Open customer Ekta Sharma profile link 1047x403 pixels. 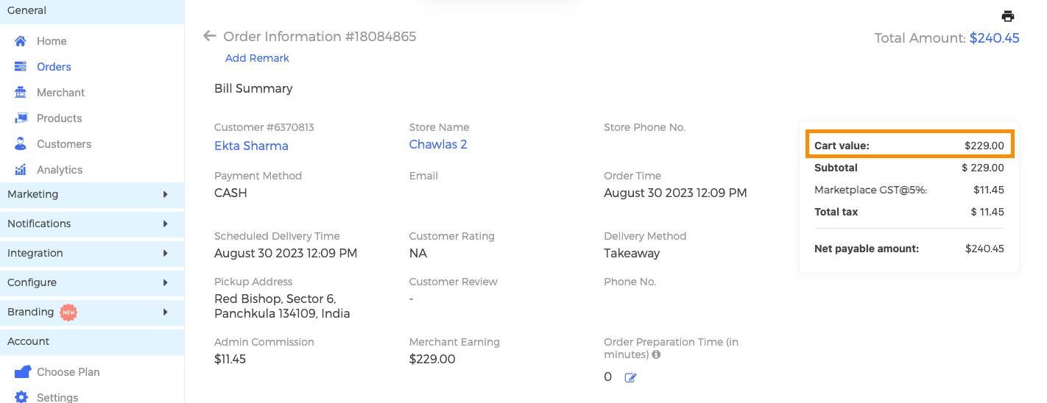(251, 146)
